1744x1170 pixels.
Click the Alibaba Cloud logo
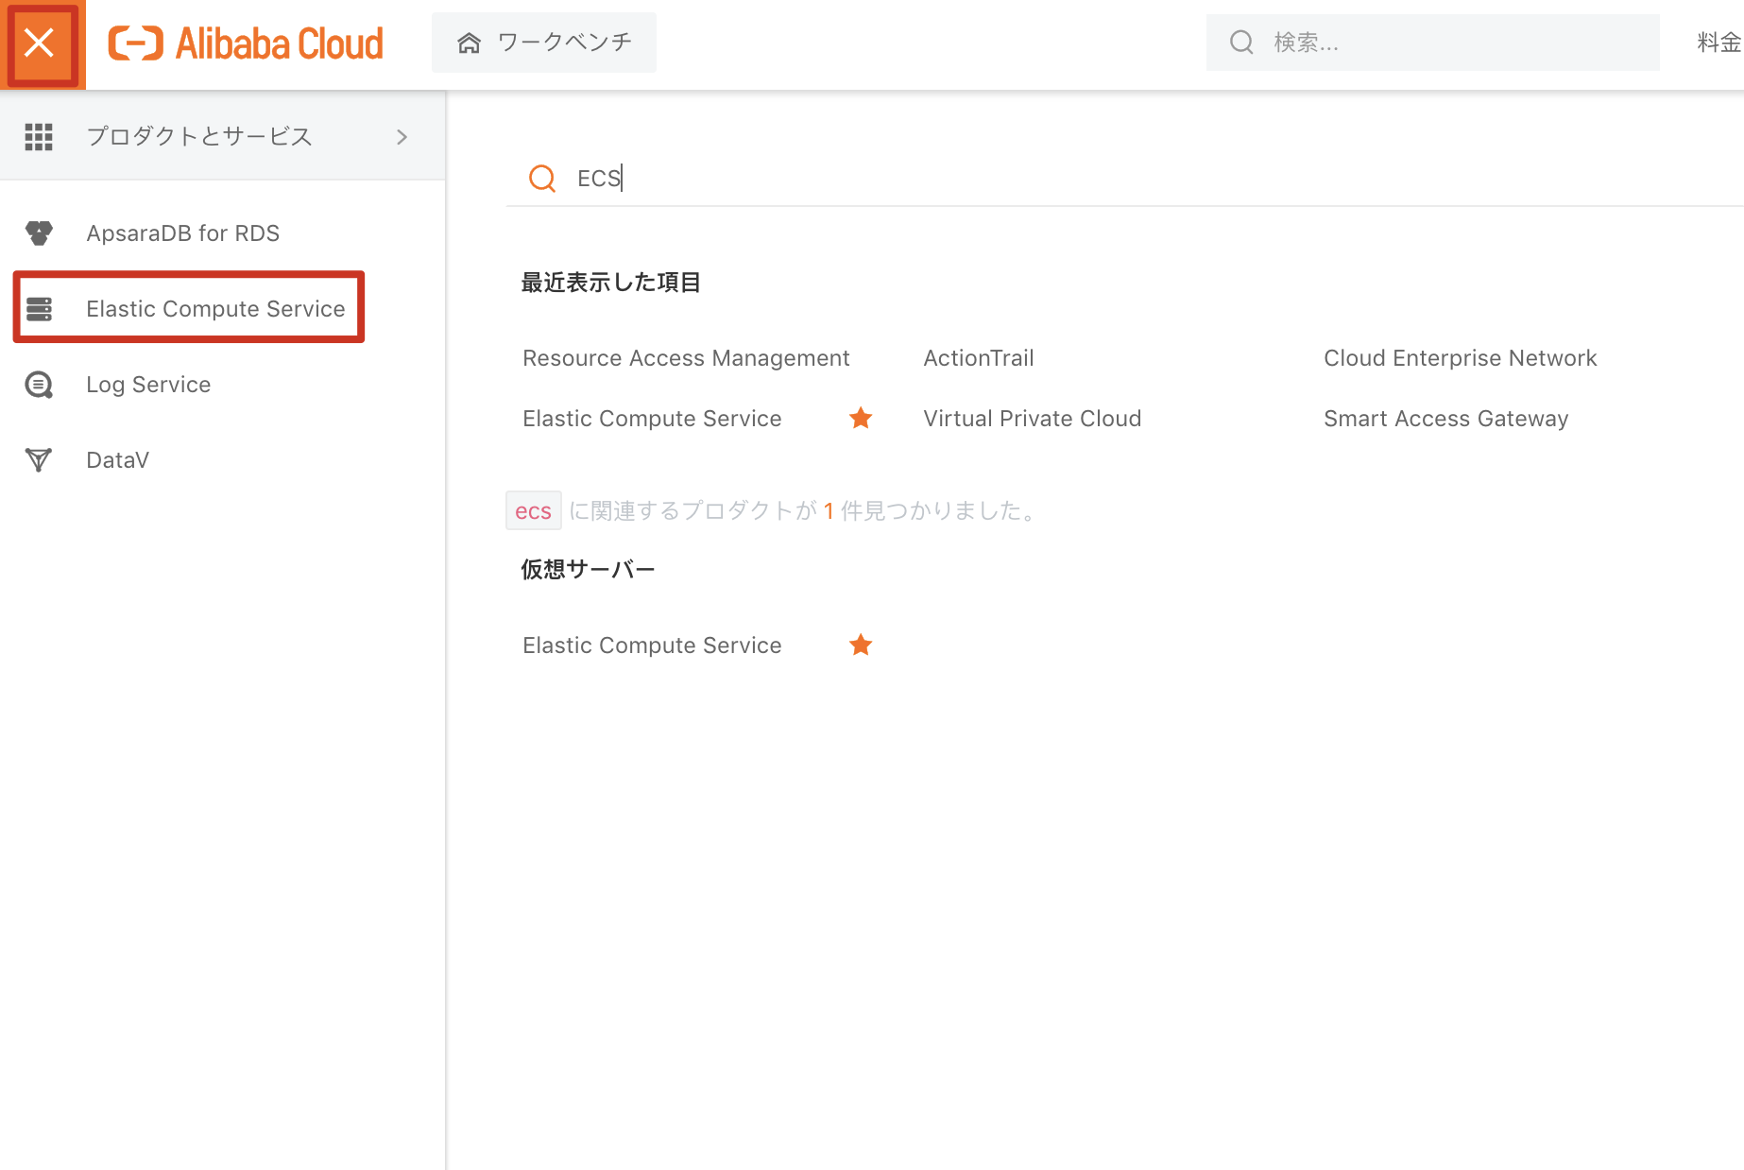tap(246, 43)
